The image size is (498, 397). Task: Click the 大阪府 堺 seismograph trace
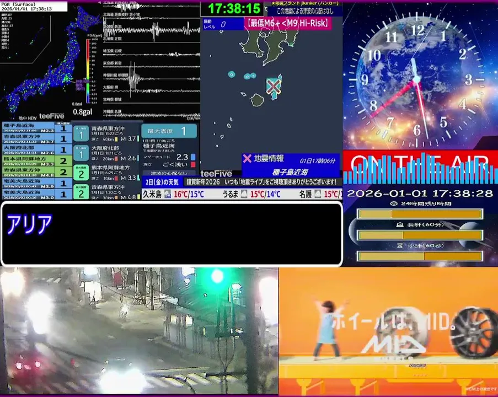pos(151,90)
